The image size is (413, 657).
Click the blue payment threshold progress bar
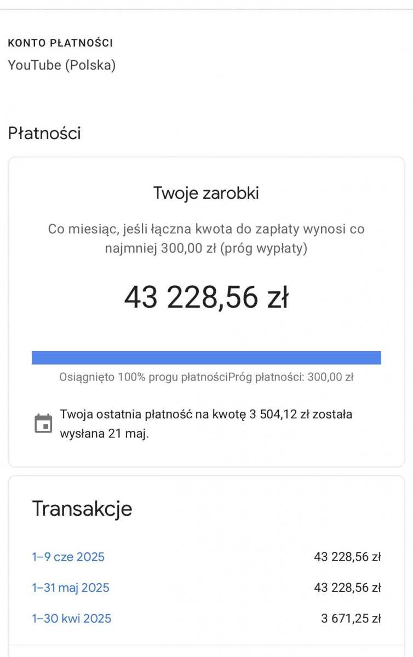[x=206, y=358]
